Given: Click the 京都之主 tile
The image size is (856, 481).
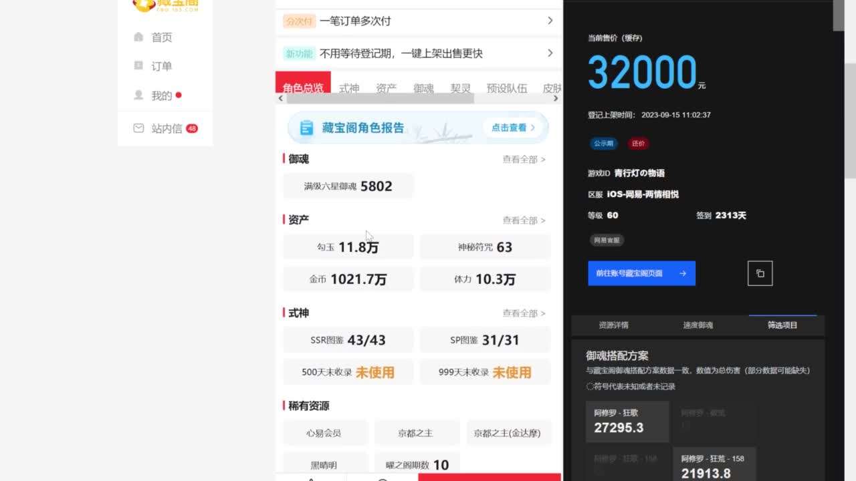Looking at the screenshot, I should click(x=417, y=433).
